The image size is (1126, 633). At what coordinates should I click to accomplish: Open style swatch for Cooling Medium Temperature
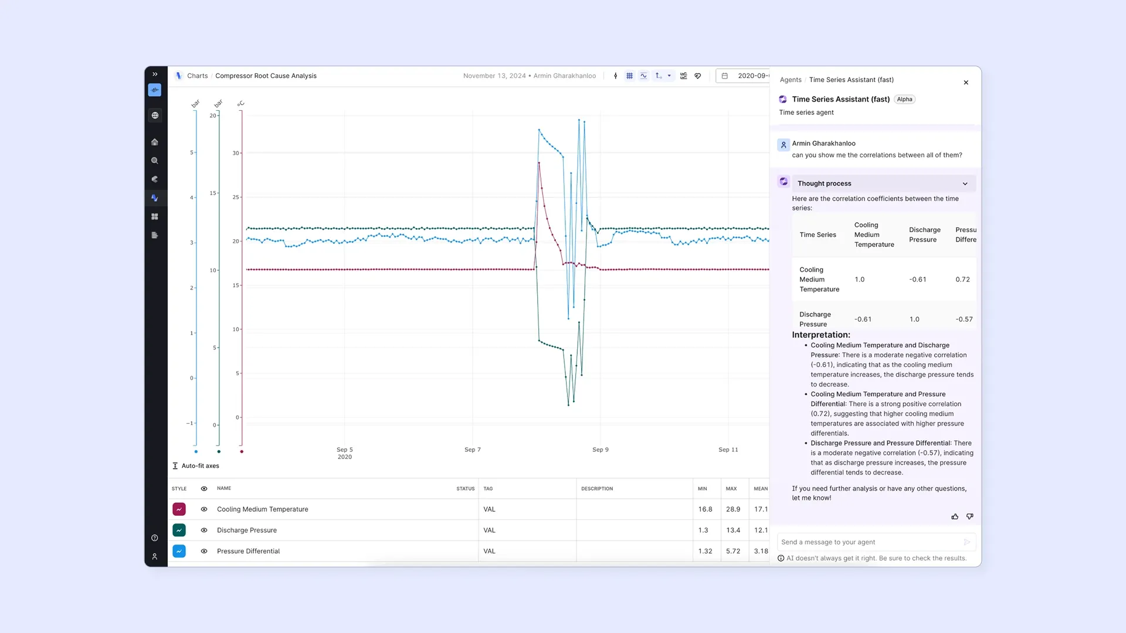click(179, 509)
